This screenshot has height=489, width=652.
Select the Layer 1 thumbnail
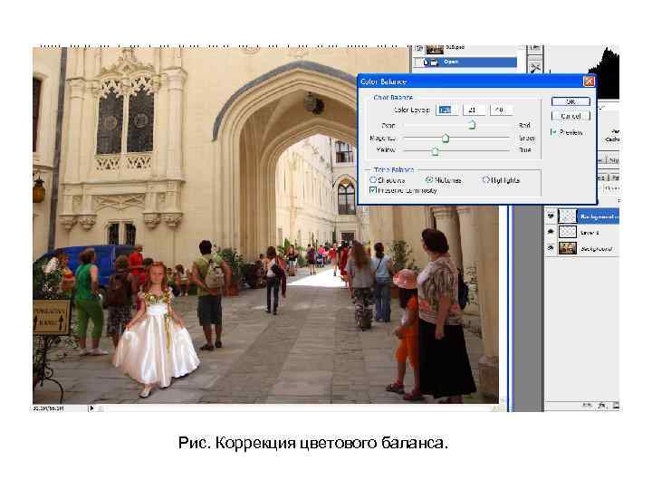click(x=568, y=232)
